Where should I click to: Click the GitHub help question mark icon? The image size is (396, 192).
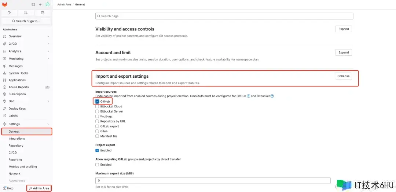pos(248,96)
